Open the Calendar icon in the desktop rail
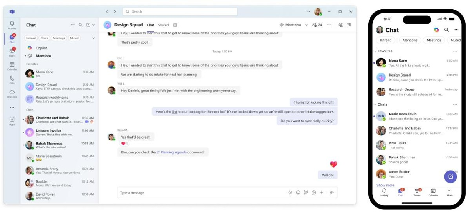The height and width of the screenshot is (212, 466). click(12, 66)
